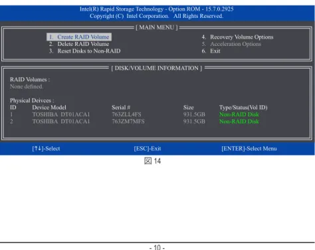The width and height of the screenshot is (315, 250).
Task: Click TOSHIBA DT01ACA1 model for disk 2
Action: 61,122
